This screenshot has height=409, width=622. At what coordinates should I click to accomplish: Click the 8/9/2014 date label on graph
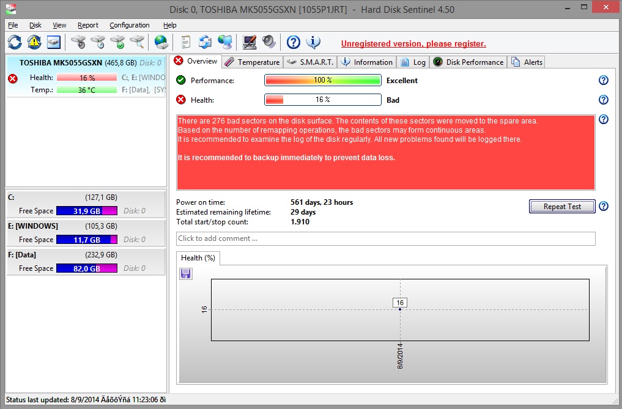[x=400, y=356]
